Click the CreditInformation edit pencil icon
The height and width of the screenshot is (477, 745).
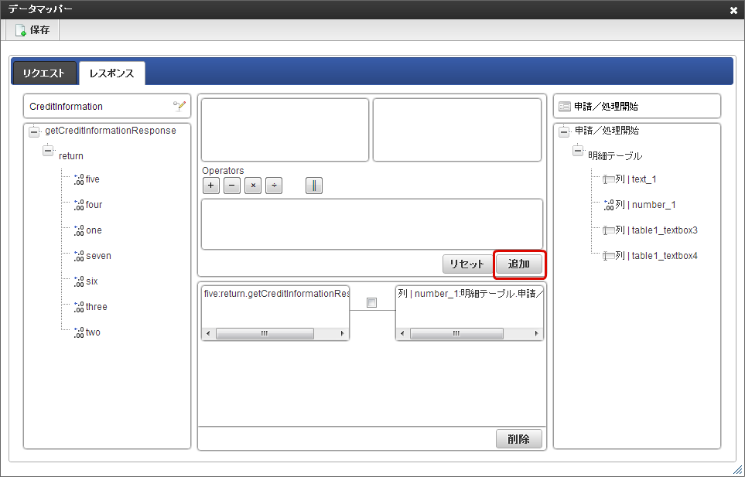tap(179, 106)
